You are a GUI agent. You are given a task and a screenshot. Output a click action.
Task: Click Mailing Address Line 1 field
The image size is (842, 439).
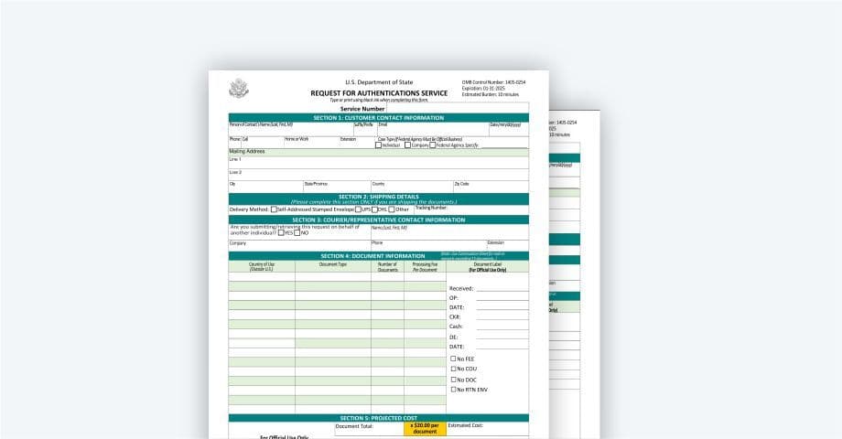point(379,163)
